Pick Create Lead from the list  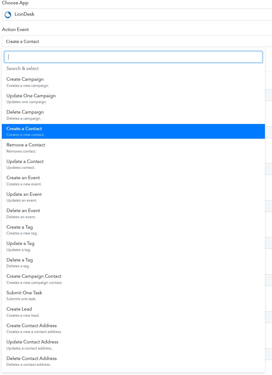tap(133, 312)
